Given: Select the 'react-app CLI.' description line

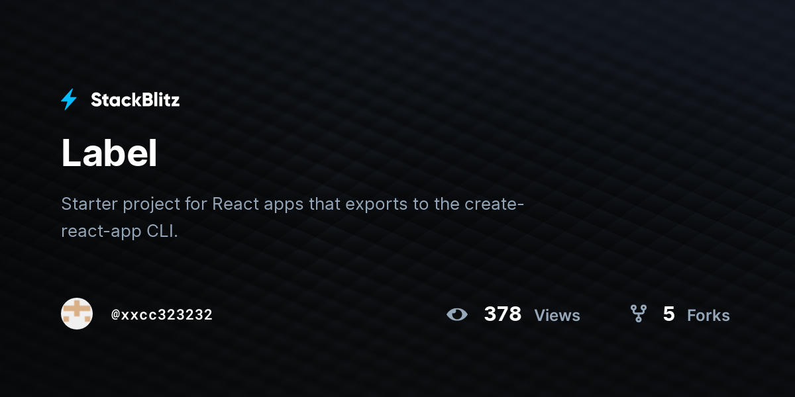Looking at the screenshot, I should click(x=120, y=232).
